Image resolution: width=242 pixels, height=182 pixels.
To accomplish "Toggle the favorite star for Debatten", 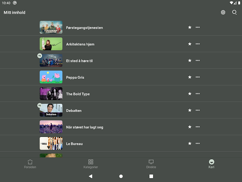I will [190, 110].
